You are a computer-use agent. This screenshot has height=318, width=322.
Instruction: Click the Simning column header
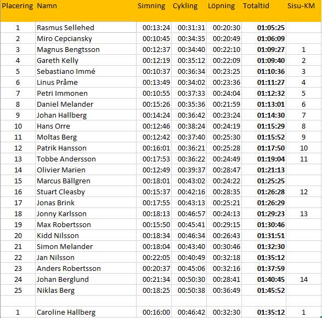click(x=154, y=10)
